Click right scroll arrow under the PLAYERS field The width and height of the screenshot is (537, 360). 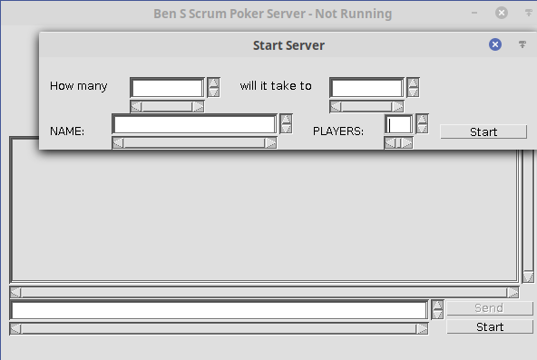(x=407, y=142)
